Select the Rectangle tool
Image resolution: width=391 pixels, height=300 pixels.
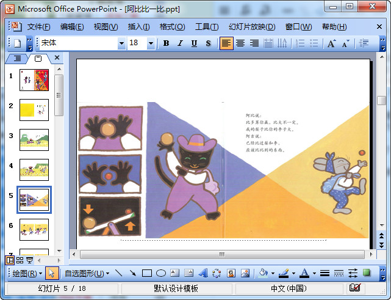tap(147, 273)
